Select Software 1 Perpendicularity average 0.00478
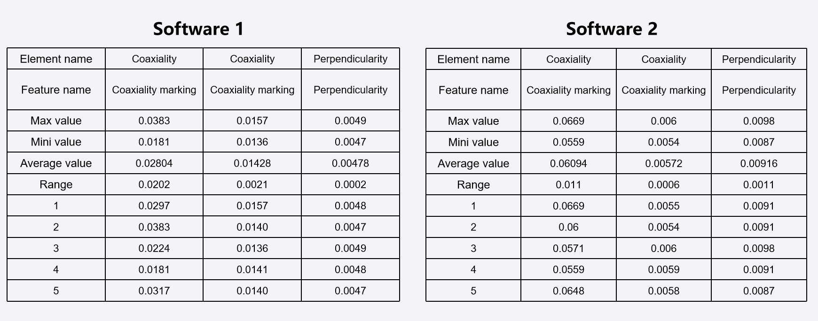 coord(350,163)
